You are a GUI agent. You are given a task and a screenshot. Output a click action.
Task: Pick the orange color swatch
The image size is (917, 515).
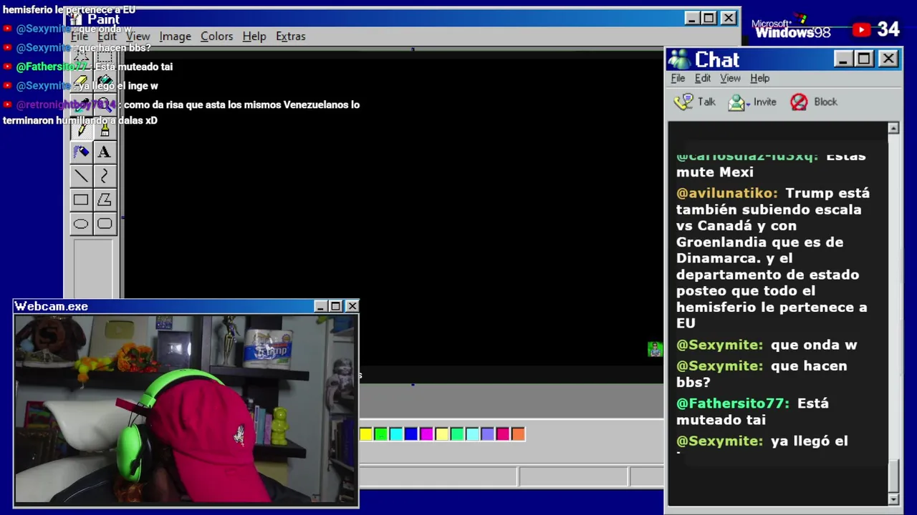tap(518, 433)
